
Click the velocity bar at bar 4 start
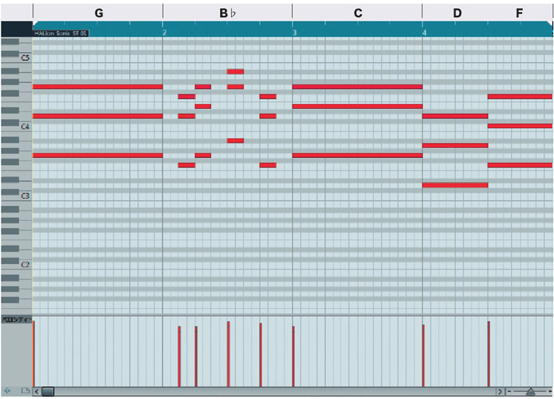423,355
